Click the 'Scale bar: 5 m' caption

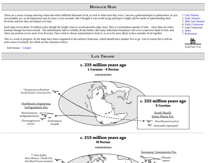tap(193, 47)
